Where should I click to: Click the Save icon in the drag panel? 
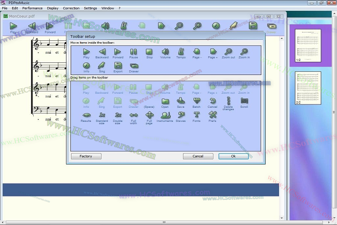(x=181, y=101)
